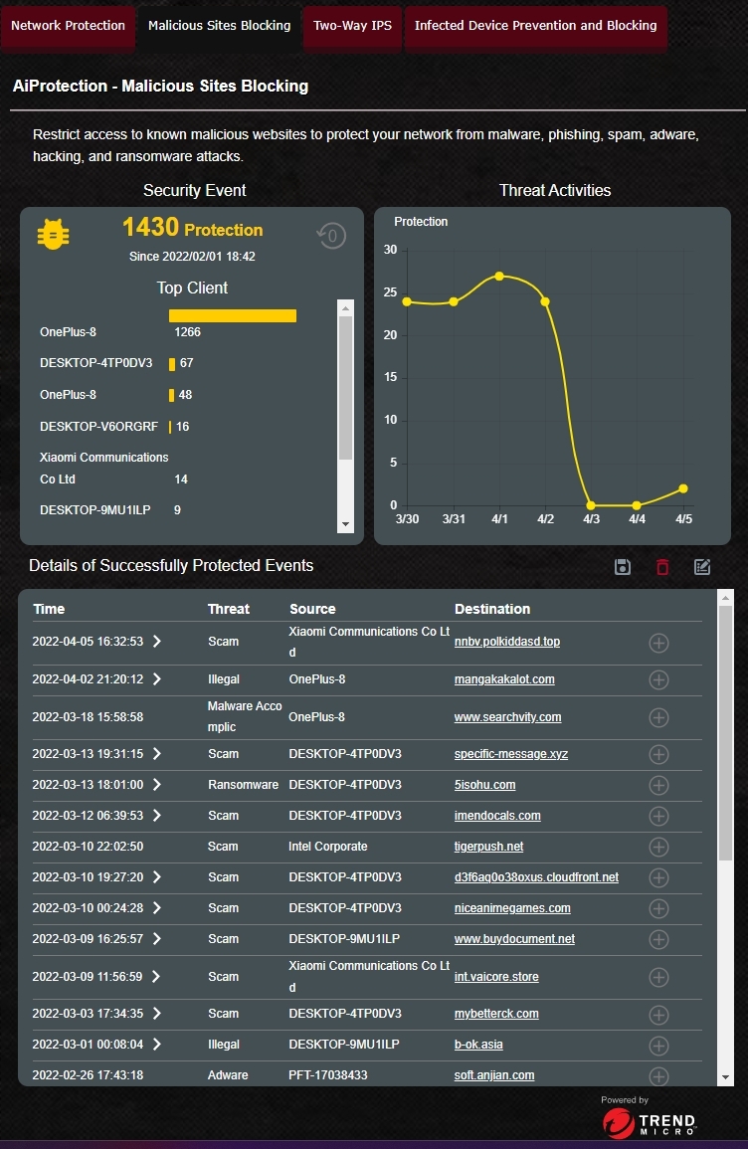Image resolution: width=748 pixels, height=1149 pixels.
Task: Open the www.searchvity.com destination link
Action: click(x=507, y=717)
